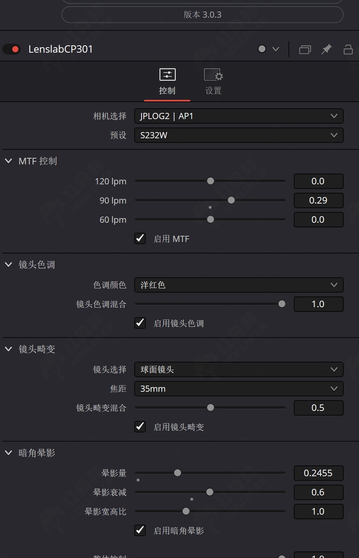Open 相机选择 JPLOG2 | AP1 dropdown

pos(239,116)
